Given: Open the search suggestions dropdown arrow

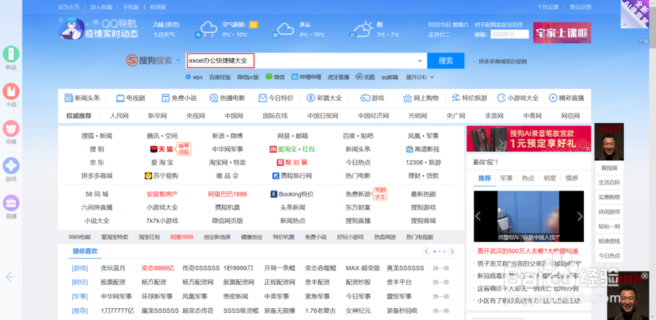Looking at the screenshot, I should tap(420, 61).
